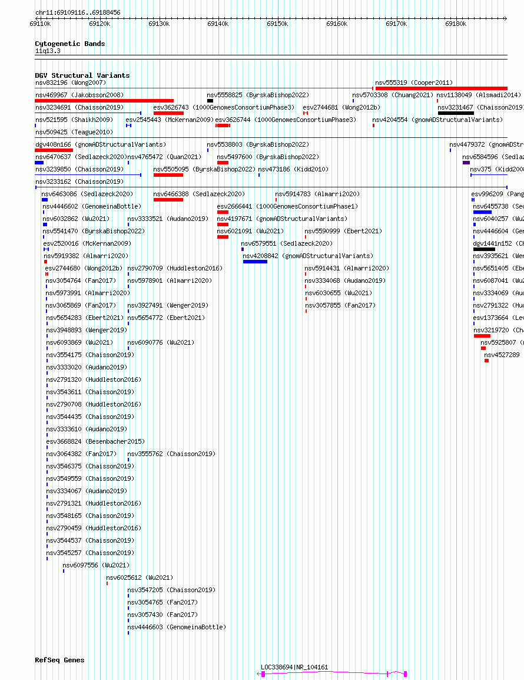Viewport: 524px width, 680px height.
Task: Select the black nsv3231467 Chaisson2019 bar
Action: pos(456,113)
